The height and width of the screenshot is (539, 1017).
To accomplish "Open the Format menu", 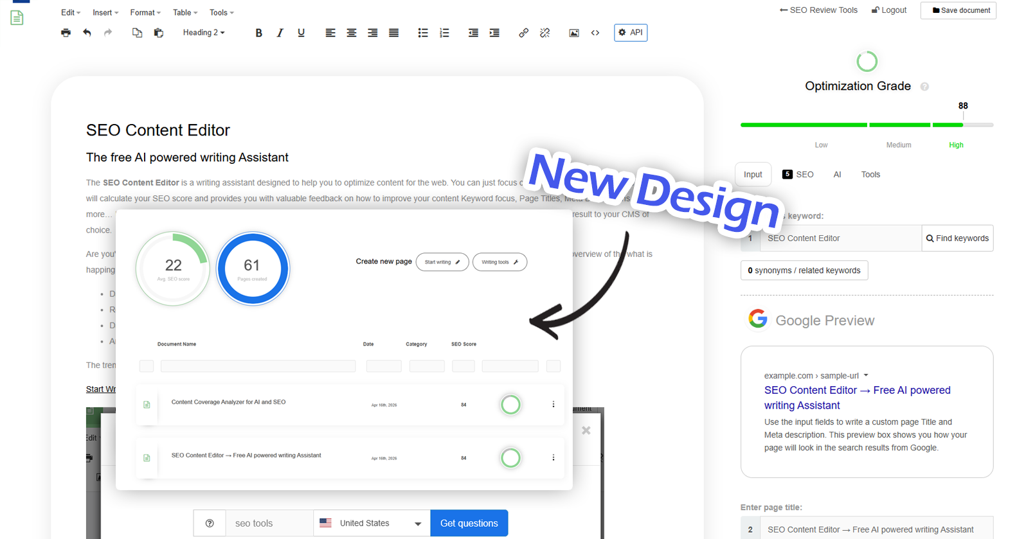I will pyautogui.click(x=145, y=12).
